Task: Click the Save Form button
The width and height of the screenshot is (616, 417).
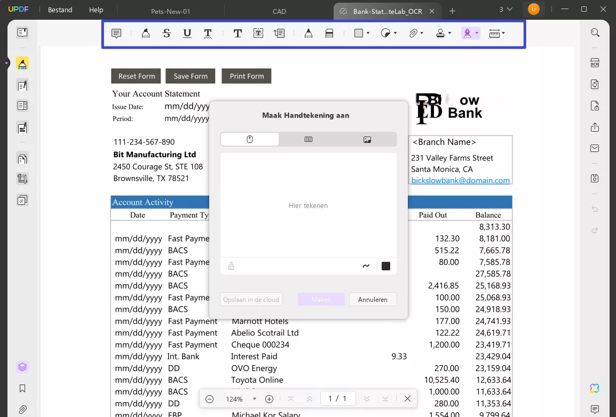Action: click(x=191, y=76)
